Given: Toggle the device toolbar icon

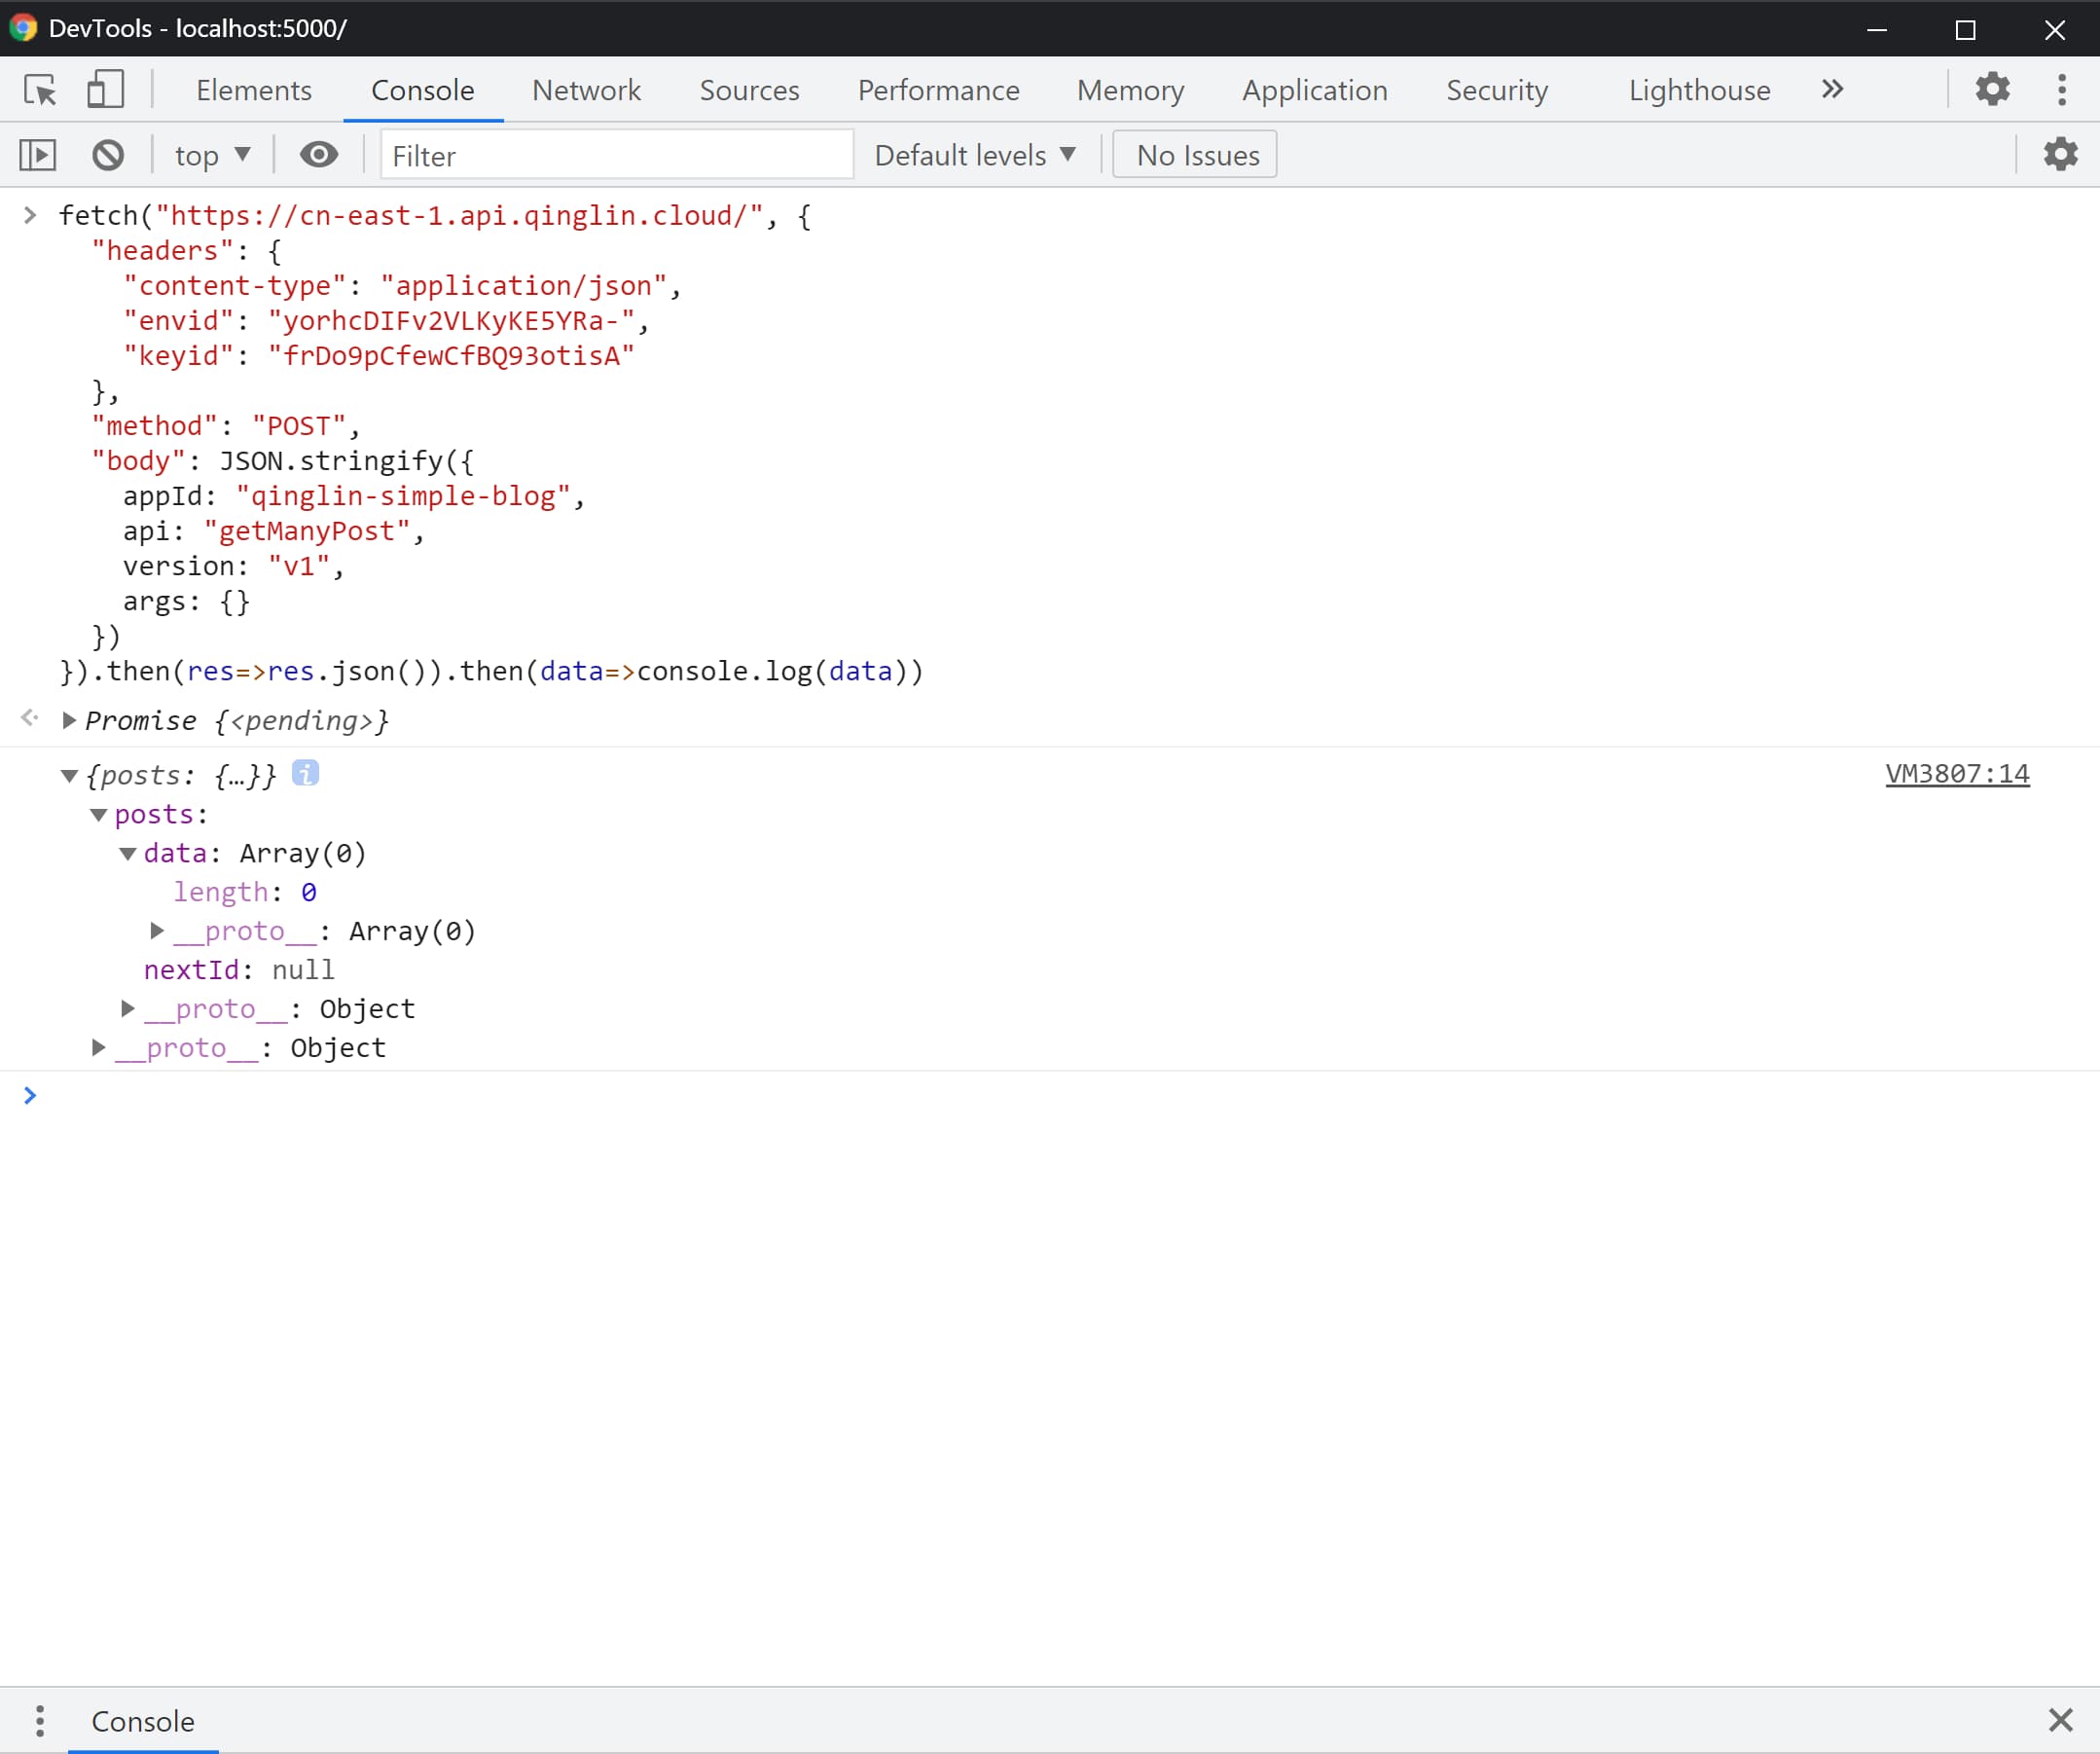Looking at the screenshot, I should tap(106, 89).
